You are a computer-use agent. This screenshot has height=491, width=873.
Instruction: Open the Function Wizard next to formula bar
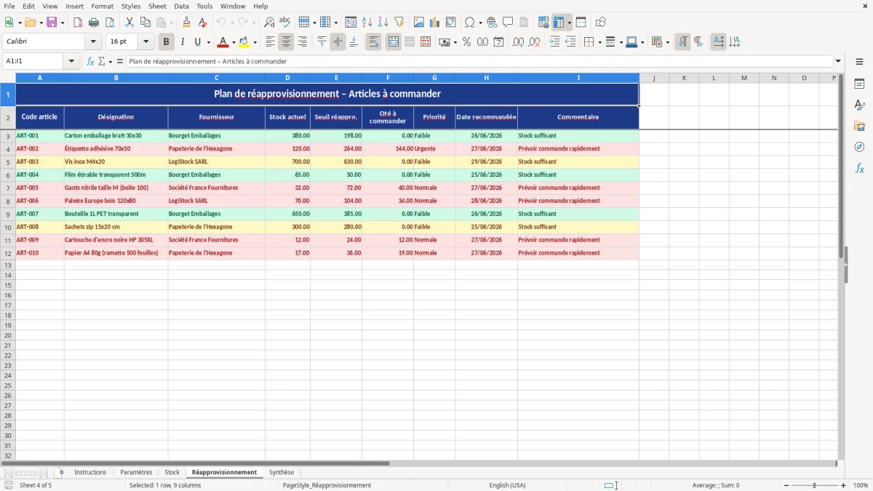pyautogui.click(x=91, y=61)
